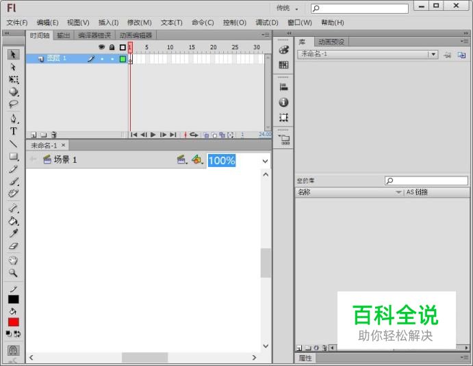Open the Edit Symbols dropdown
473x366 pixels.
coord(198,159)
